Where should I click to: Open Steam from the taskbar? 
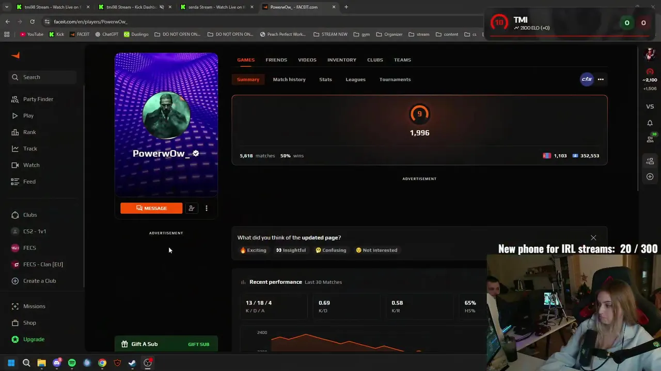click(x=132, y=363)
